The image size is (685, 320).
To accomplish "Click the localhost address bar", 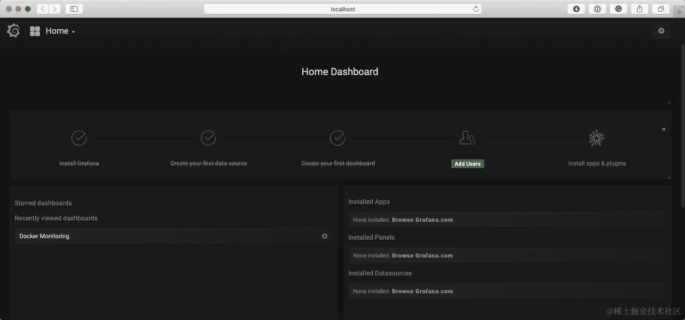I will click(343, 9).
